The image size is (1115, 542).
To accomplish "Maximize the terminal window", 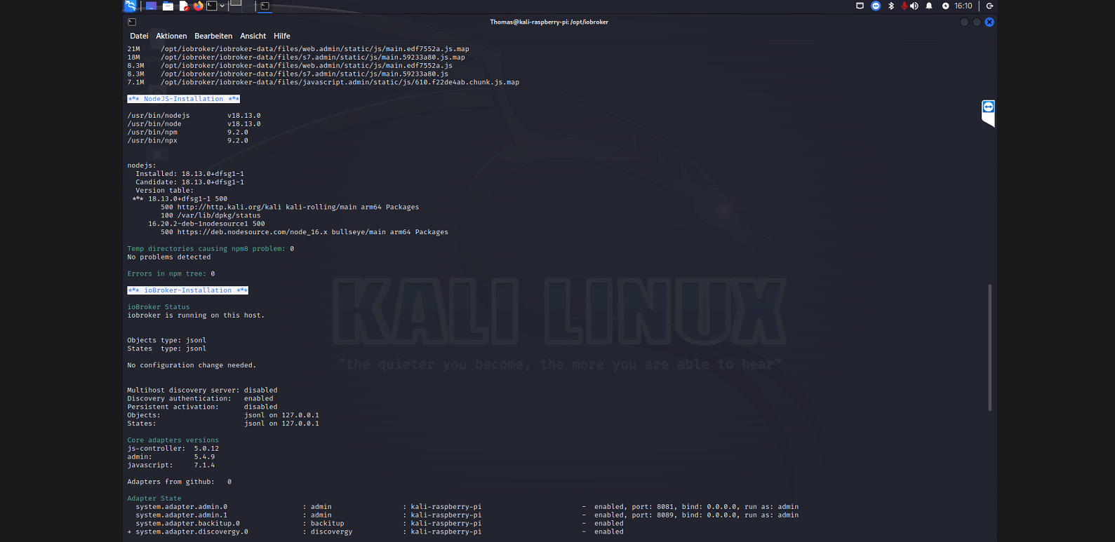I will (977, 22).
